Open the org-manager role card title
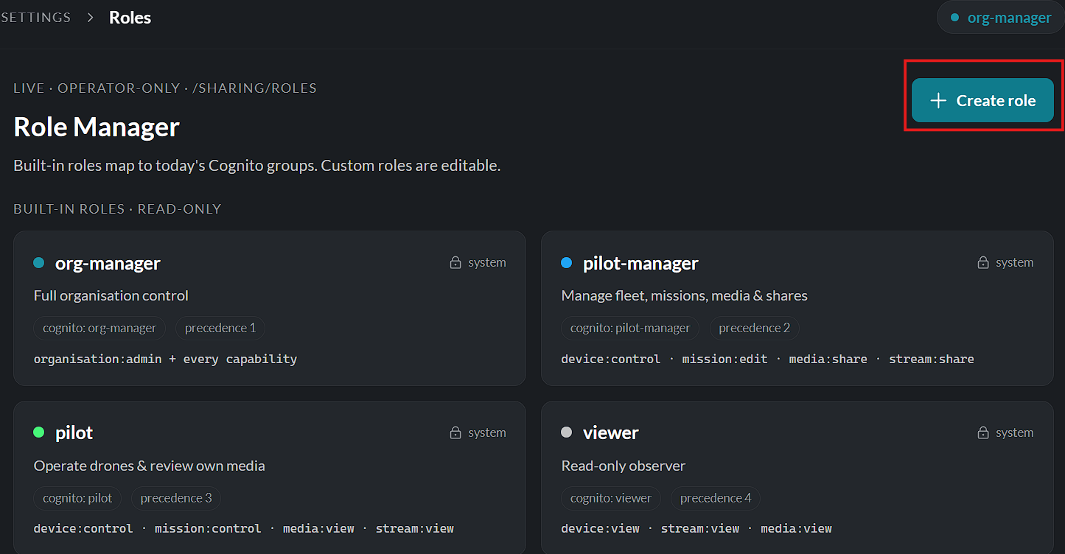Screen dimensions: 1065x554 coord(108,263)
